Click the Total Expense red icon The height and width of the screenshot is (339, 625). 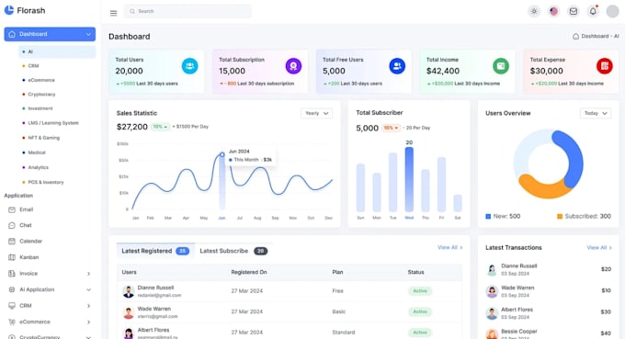click(x=604, y=66)
